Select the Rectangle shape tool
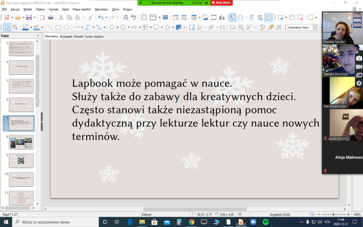Image resolution: width=363 pixels, height=227 pixels. (58, 27)
